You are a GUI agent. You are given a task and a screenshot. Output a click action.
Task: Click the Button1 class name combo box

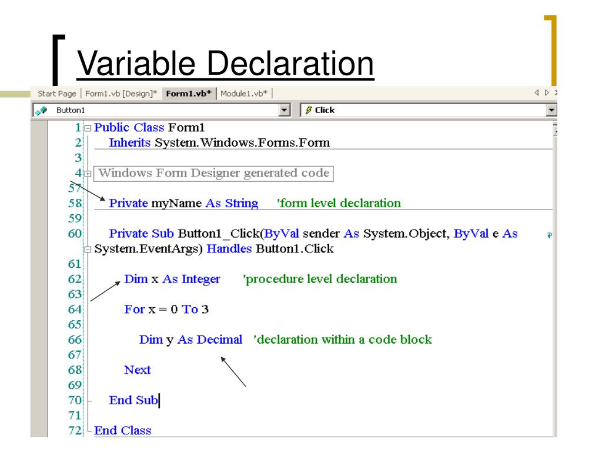pos(161,110)
